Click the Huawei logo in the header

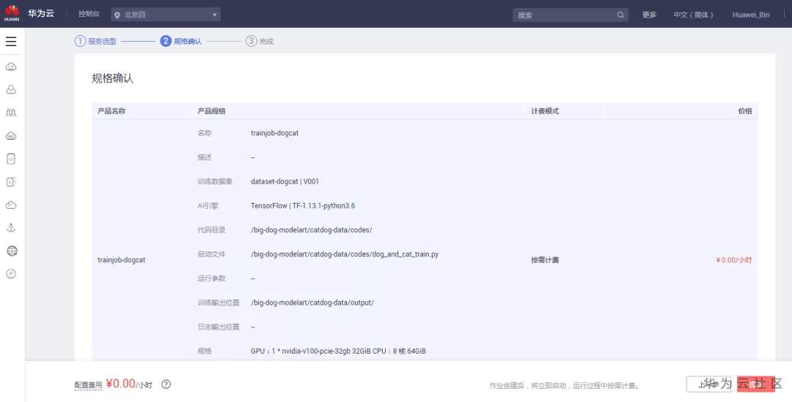pos(12,14)
